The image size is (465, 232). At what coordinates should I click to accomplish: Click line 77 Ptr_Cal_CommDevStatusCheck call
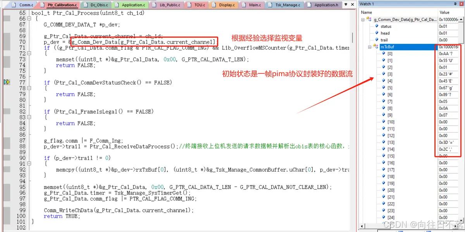[x=108, y=82]
